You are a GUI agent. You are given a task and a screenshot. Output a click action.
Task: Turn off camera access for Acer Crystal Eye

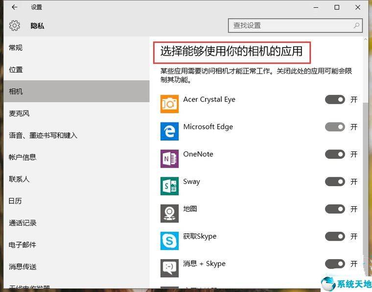click(x=335, y=100)
